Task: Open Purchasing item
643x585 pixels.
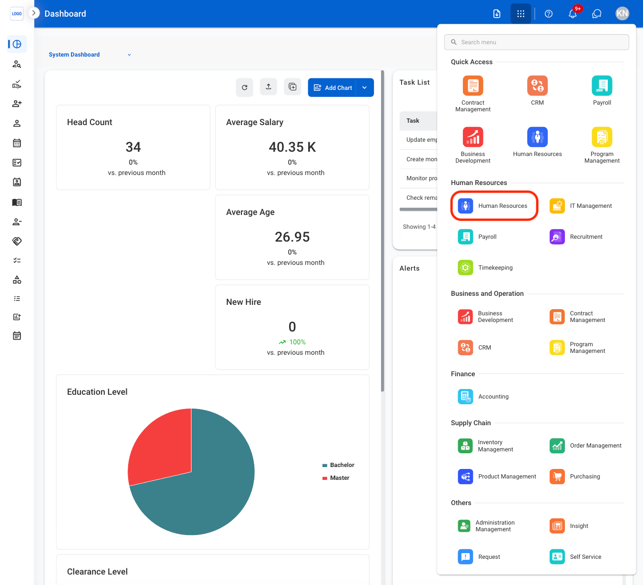Action: tap(575, 477)
